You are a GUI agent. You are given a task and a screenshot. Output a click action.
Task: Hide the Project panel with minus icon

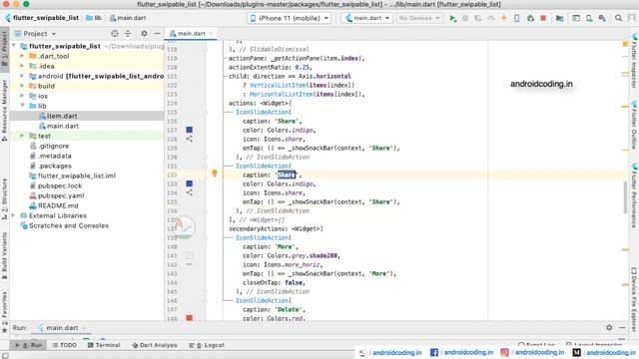(157, 33)
